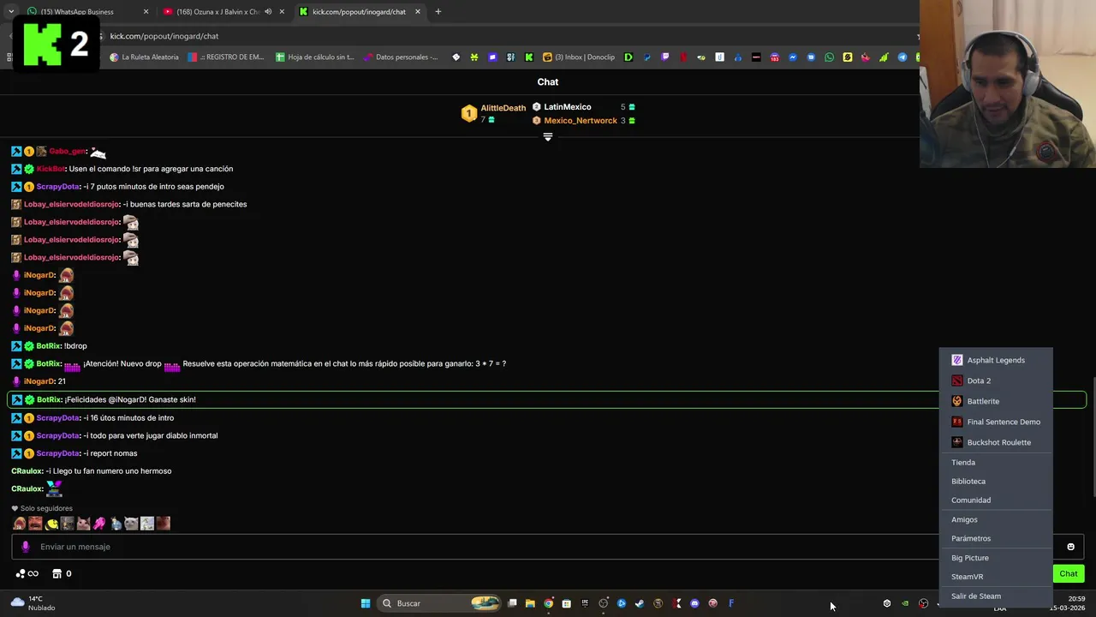The height and width of the screenshot is (617, 1096).
Task: Click the NVIDIA system tray icon
Action: click(905, 603)
